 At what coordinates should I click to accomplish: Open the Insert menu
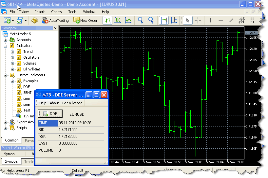tap(40, 12)
